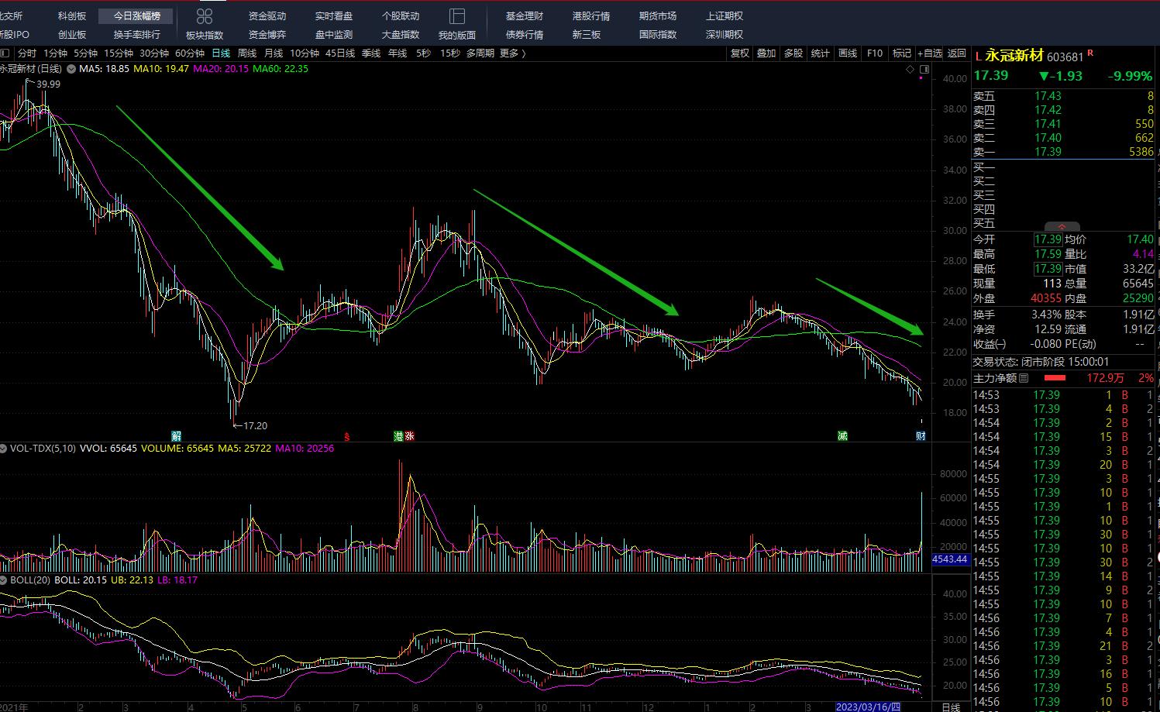Open the 多周期 view
1160x712 pixels.
click(480, 53)
